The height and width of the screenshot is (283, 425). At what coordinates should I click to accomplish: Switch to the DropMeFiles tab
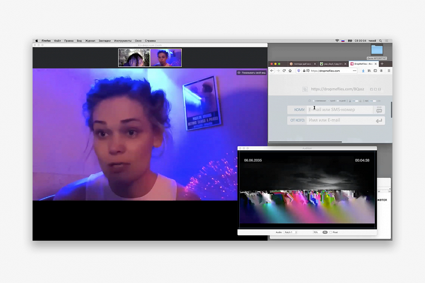click(x=364, y=64)
